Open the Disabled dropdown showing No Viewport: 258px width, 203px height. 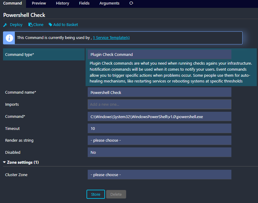tap(159, 153)
